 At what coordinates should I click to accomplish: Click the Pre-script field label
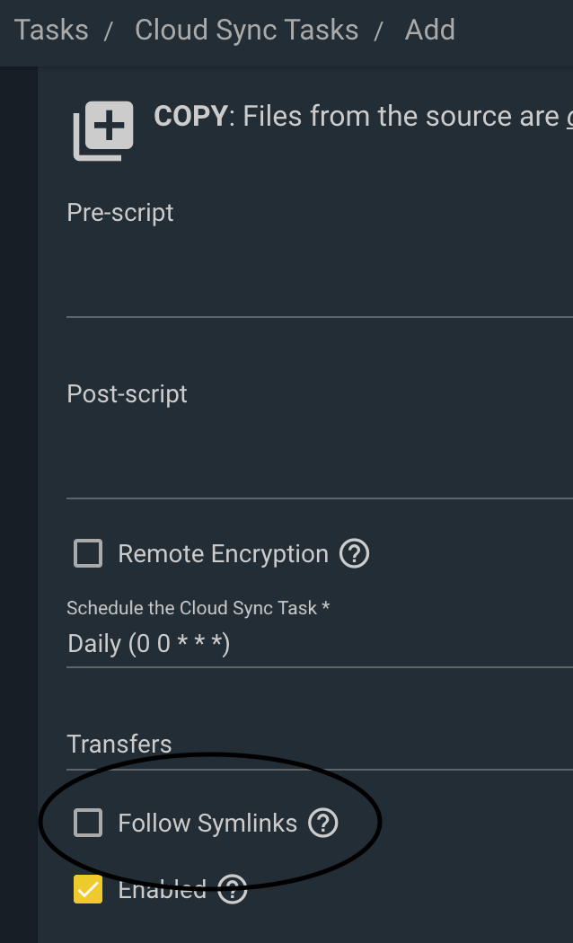coord(120,213)
